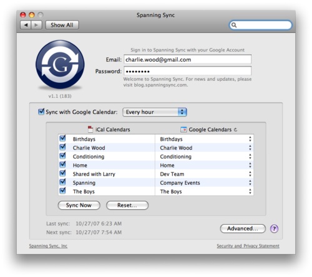Click the Home iCal row text

point(80,166)
